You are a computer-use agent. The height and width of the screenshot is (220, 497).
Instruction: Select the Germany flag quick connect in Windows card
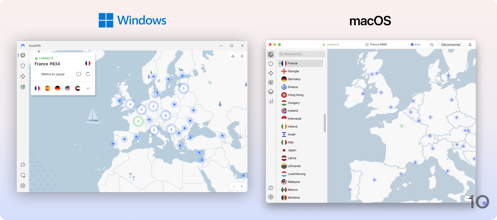(58, 88)
